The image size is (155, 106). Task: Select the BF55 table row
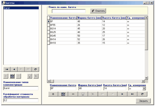pyautogui.click(x=96, y=25)
